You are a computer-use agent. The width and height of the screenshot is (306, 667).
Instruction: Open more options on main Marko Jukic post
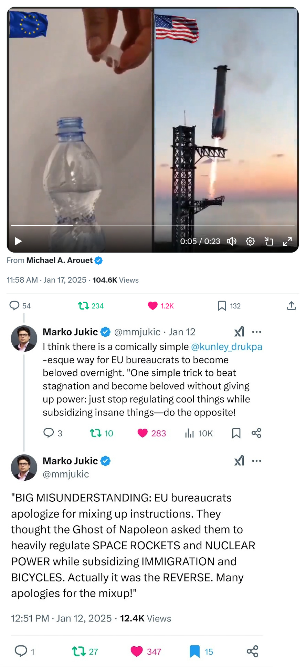tap(256, 461)
